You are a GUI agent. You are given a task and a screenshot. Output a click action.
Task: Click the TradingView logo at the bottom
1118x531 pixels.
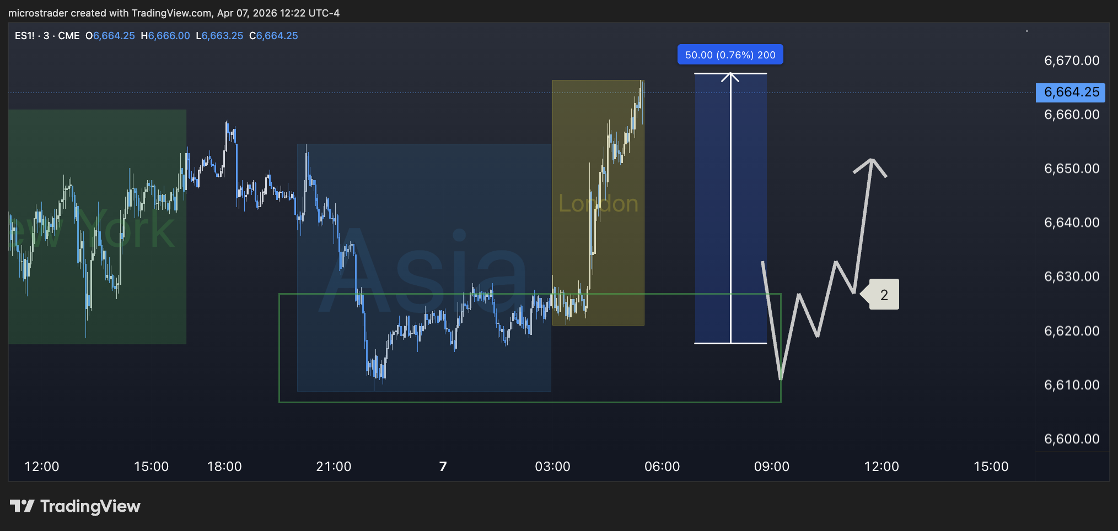[x=75, y=506]
